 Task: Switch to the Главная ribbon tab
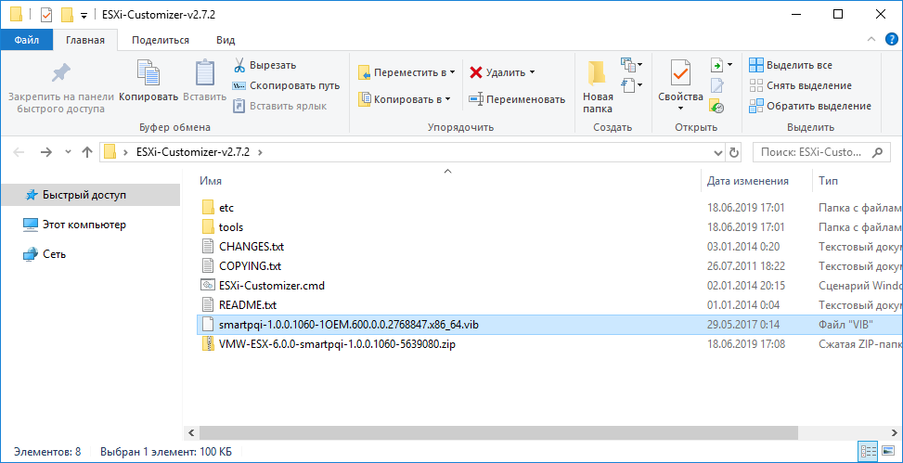pyautogui.click(x=85, y=40)
